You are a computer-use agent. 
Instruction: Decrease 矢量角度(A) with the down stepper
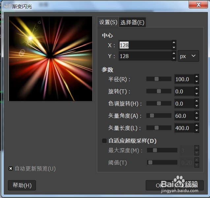click(x=196, y=118)
